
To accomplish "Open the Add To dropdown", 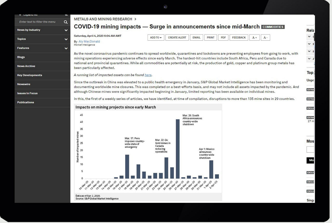I will (156, 38).
